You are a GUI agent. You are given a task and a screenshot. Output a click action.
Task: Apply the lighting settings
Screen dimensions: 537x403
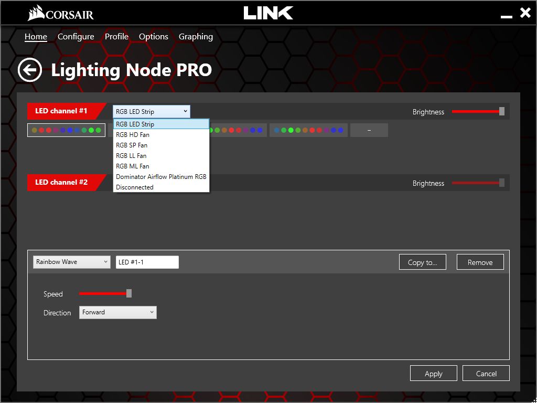(x=434, y=373)
